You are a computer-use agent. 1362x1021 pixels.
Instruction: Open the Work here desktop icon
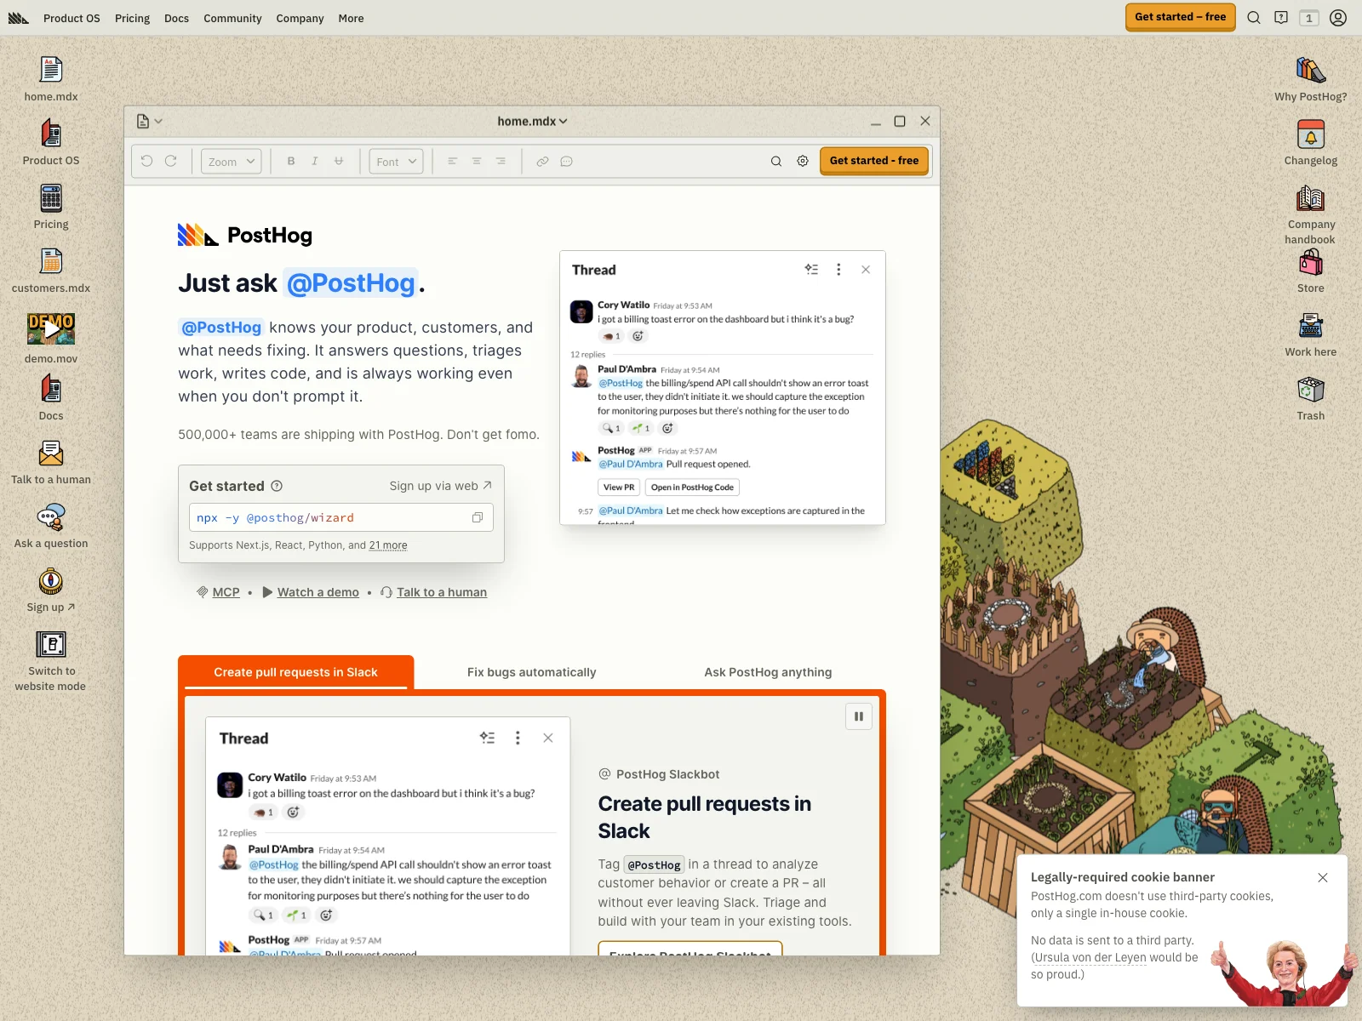[x=1311, y=334]
